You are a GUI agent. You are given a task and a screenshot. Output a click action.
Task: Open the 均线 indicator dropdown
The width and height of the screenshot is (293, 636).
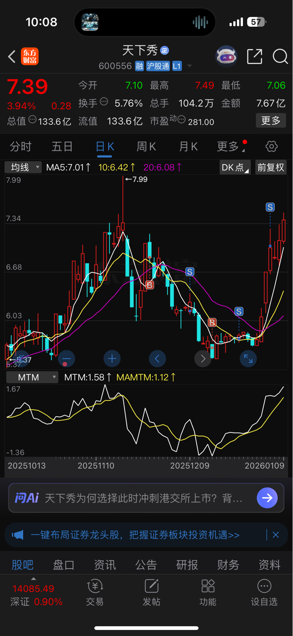[23, 167]
